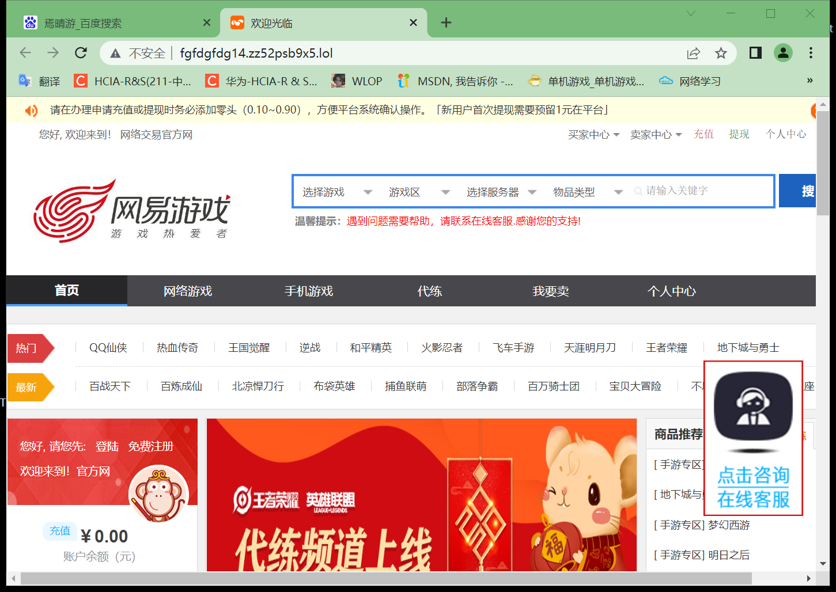Open the 捕鱼联萌 game link
This screenshot has width=836, height=592.
pyautogui.click(x=406, y=386)
